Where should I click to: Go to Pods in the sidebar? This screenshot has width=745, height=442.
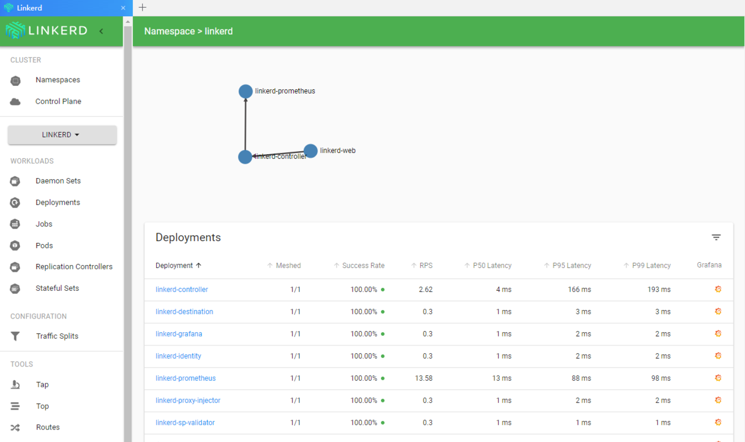[44, 245]
